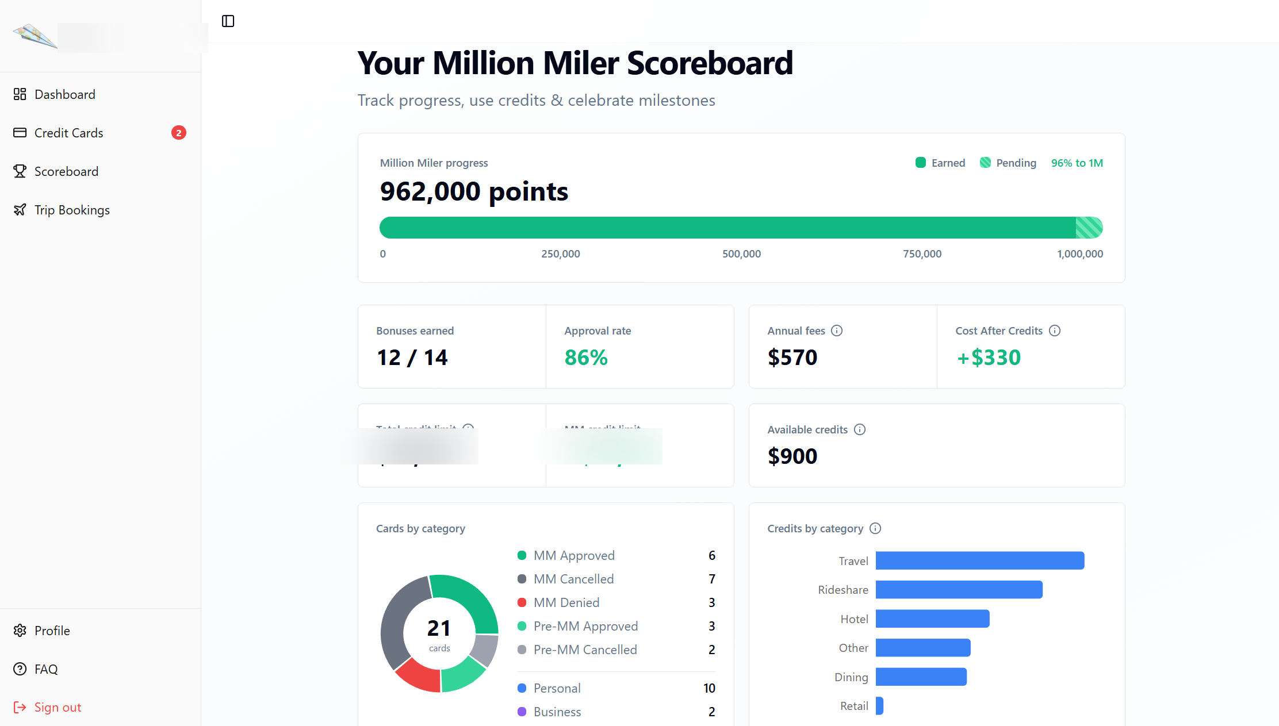
Task: Click the Credit Cards notification badge
Action: coord(179,133)
